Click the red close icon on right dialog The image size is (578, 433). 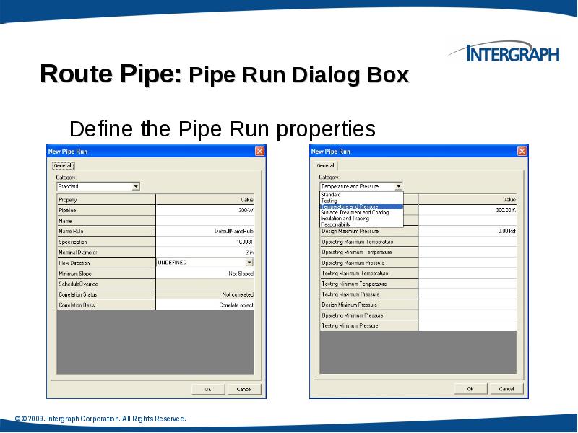click(x=522, y=151)
